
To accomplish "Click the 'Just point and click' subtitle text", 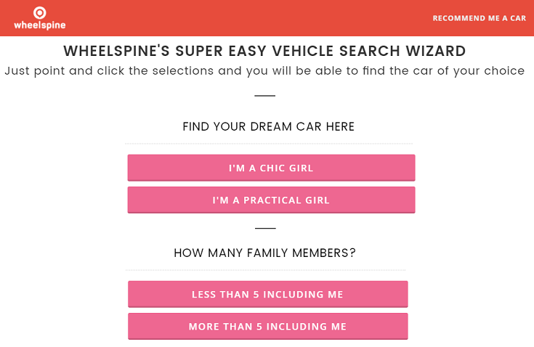I will tap(264, 71).
